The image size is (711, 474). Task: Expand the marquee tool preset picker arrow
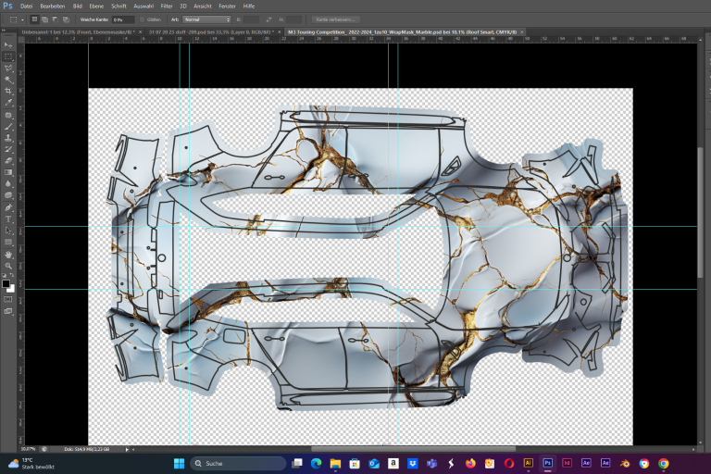22,19
